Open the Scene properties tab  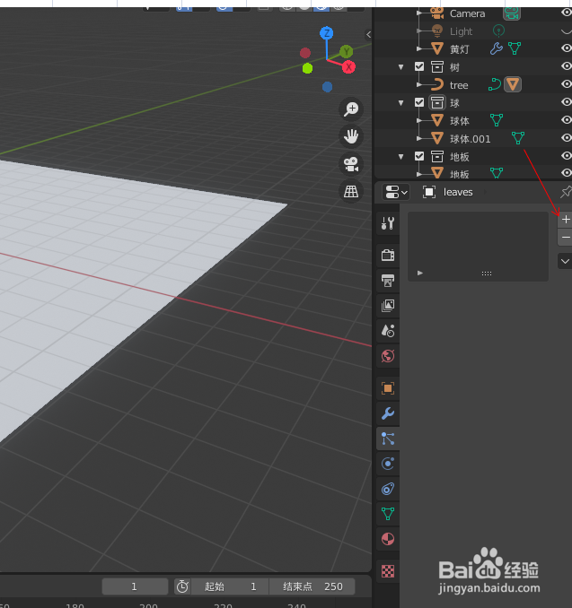[x=388, y=331]
